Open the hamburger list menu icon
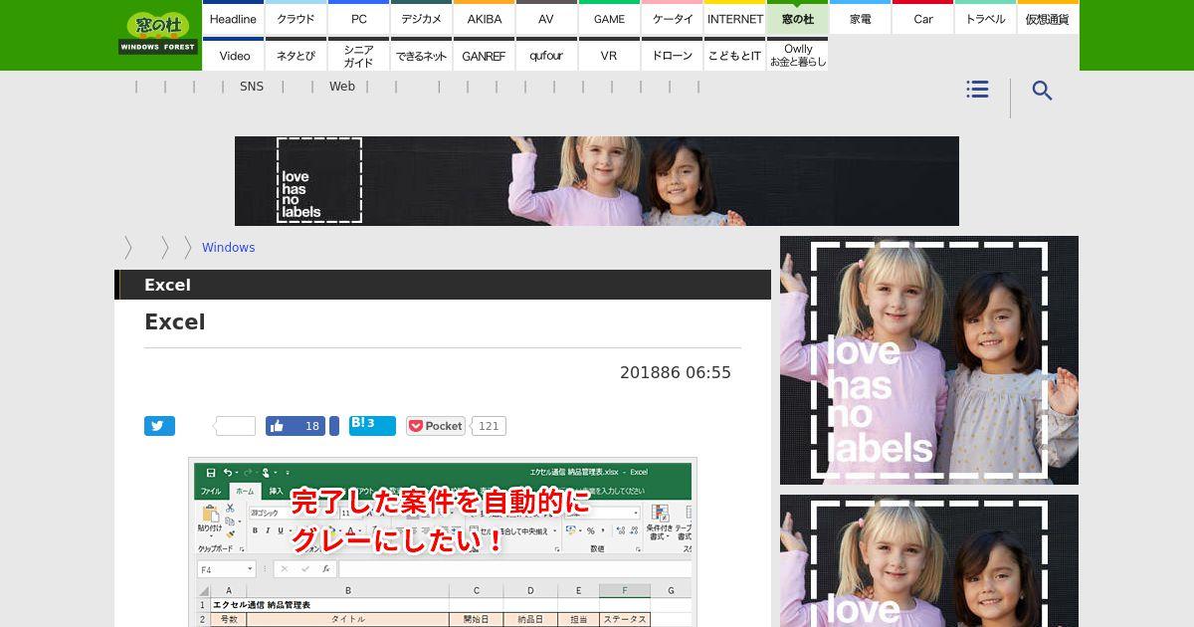 [x=977, y=90]
